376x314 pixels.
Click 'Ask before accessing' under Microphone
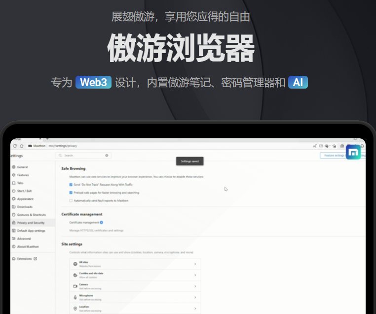tap(90, 300)
